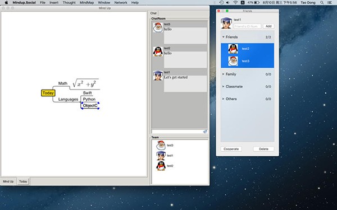Image resolution: width=337 pixels, height=210 pixels.
Task: Click the Wi-Fi status icon in menu bar
Action: click(x=235, y=3)
